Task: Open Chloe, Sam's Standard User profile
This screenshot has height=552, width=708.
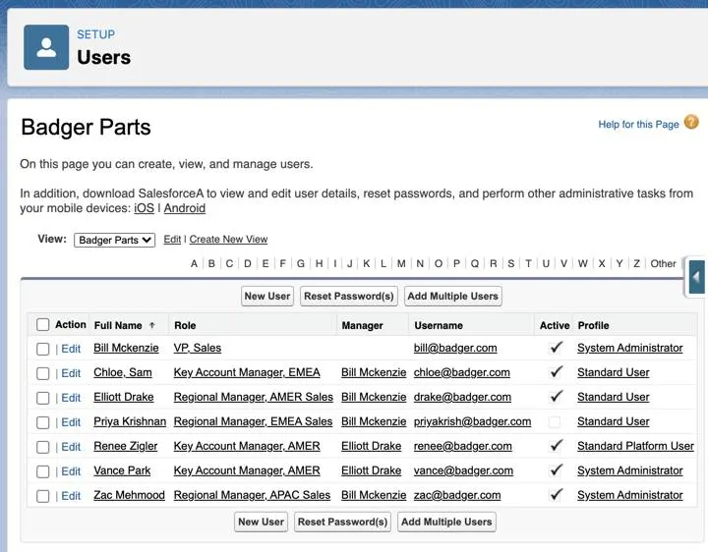Action: coord(614,372)
